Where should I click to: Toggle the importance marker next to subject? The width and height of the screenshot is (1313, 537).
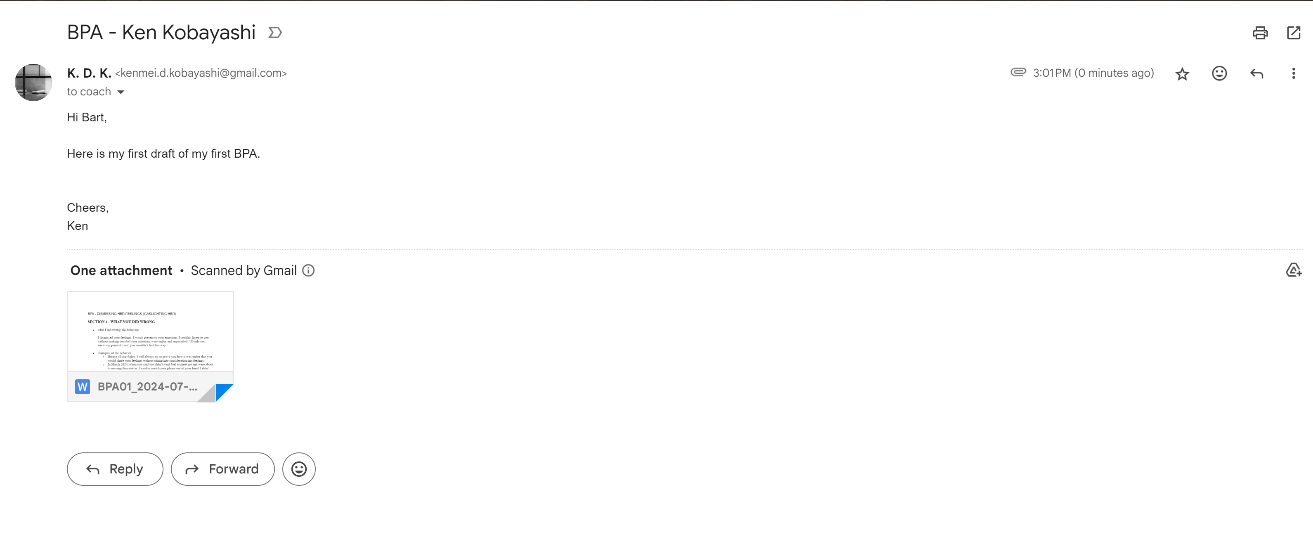[x=275, y=33]
